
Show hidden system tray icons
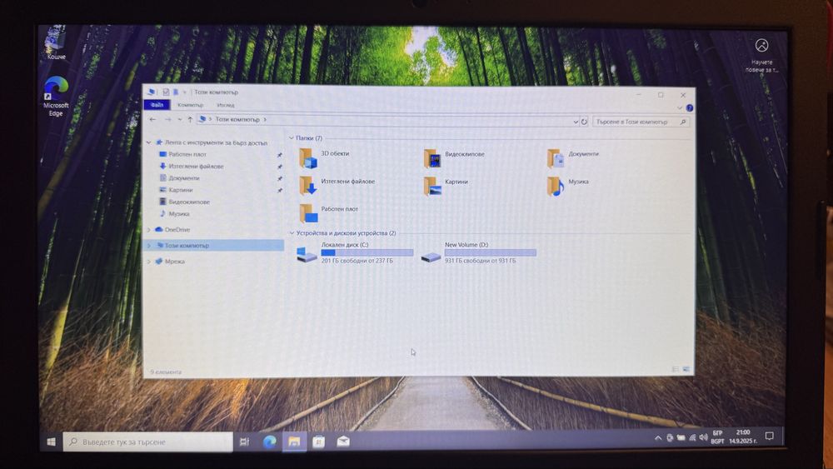(x=658, y=438)
